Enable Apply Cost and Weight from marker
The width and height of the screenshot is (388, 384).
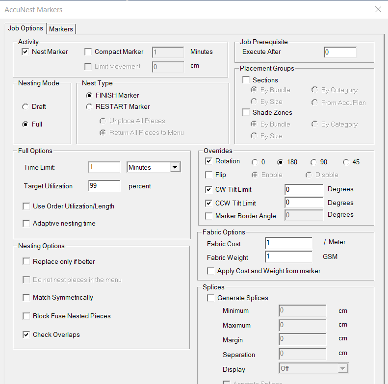(x=211, y=271)
